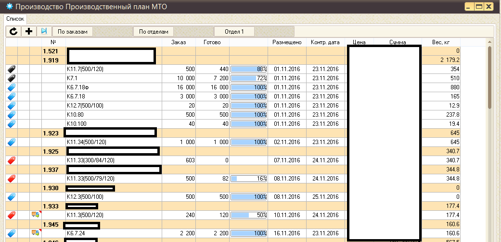Select order group row 1.937

(233, 169)
